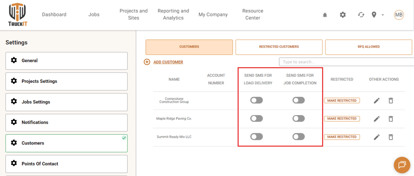Edit Maple Ridge Paving Co. customer

point(377,119)
